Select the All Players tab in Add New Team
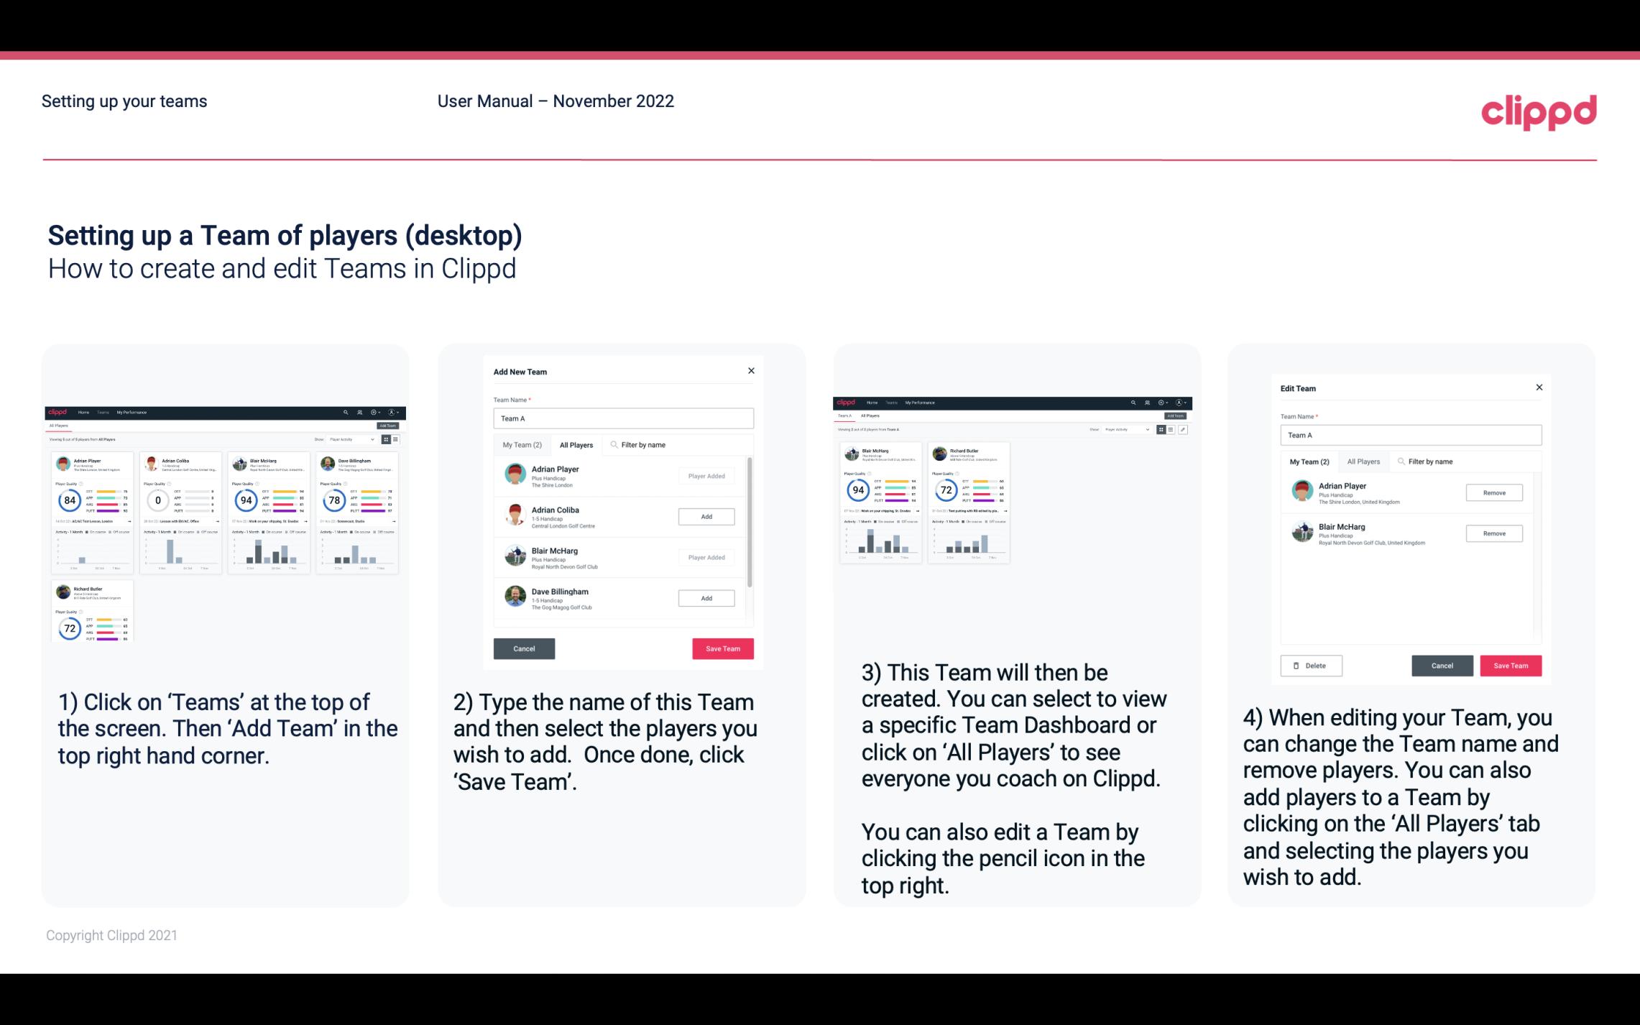 click(x=576, y=444)
